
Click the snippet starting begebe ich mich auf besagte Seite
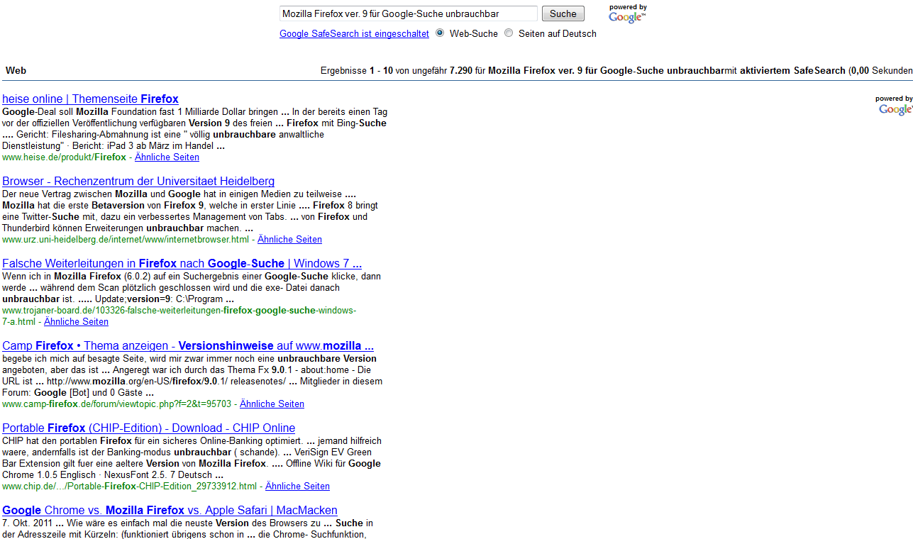coord(192,375)
